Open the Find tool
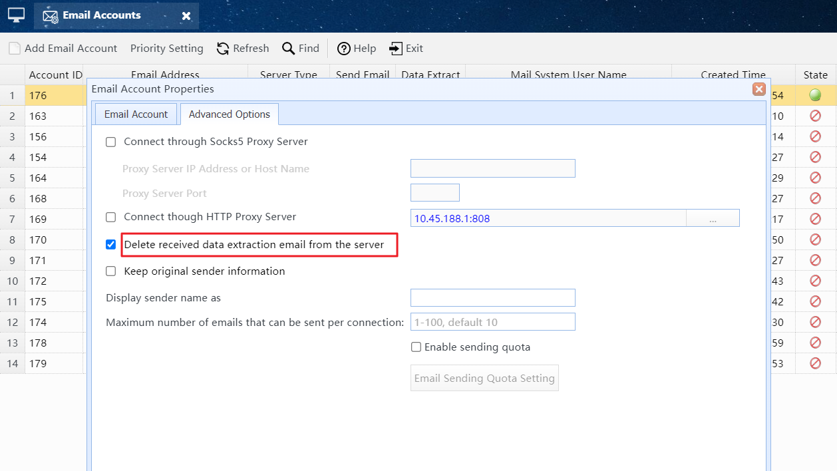The width and height of the screenshot is (837, 471). pyautogui.click(x=301, y=49)
